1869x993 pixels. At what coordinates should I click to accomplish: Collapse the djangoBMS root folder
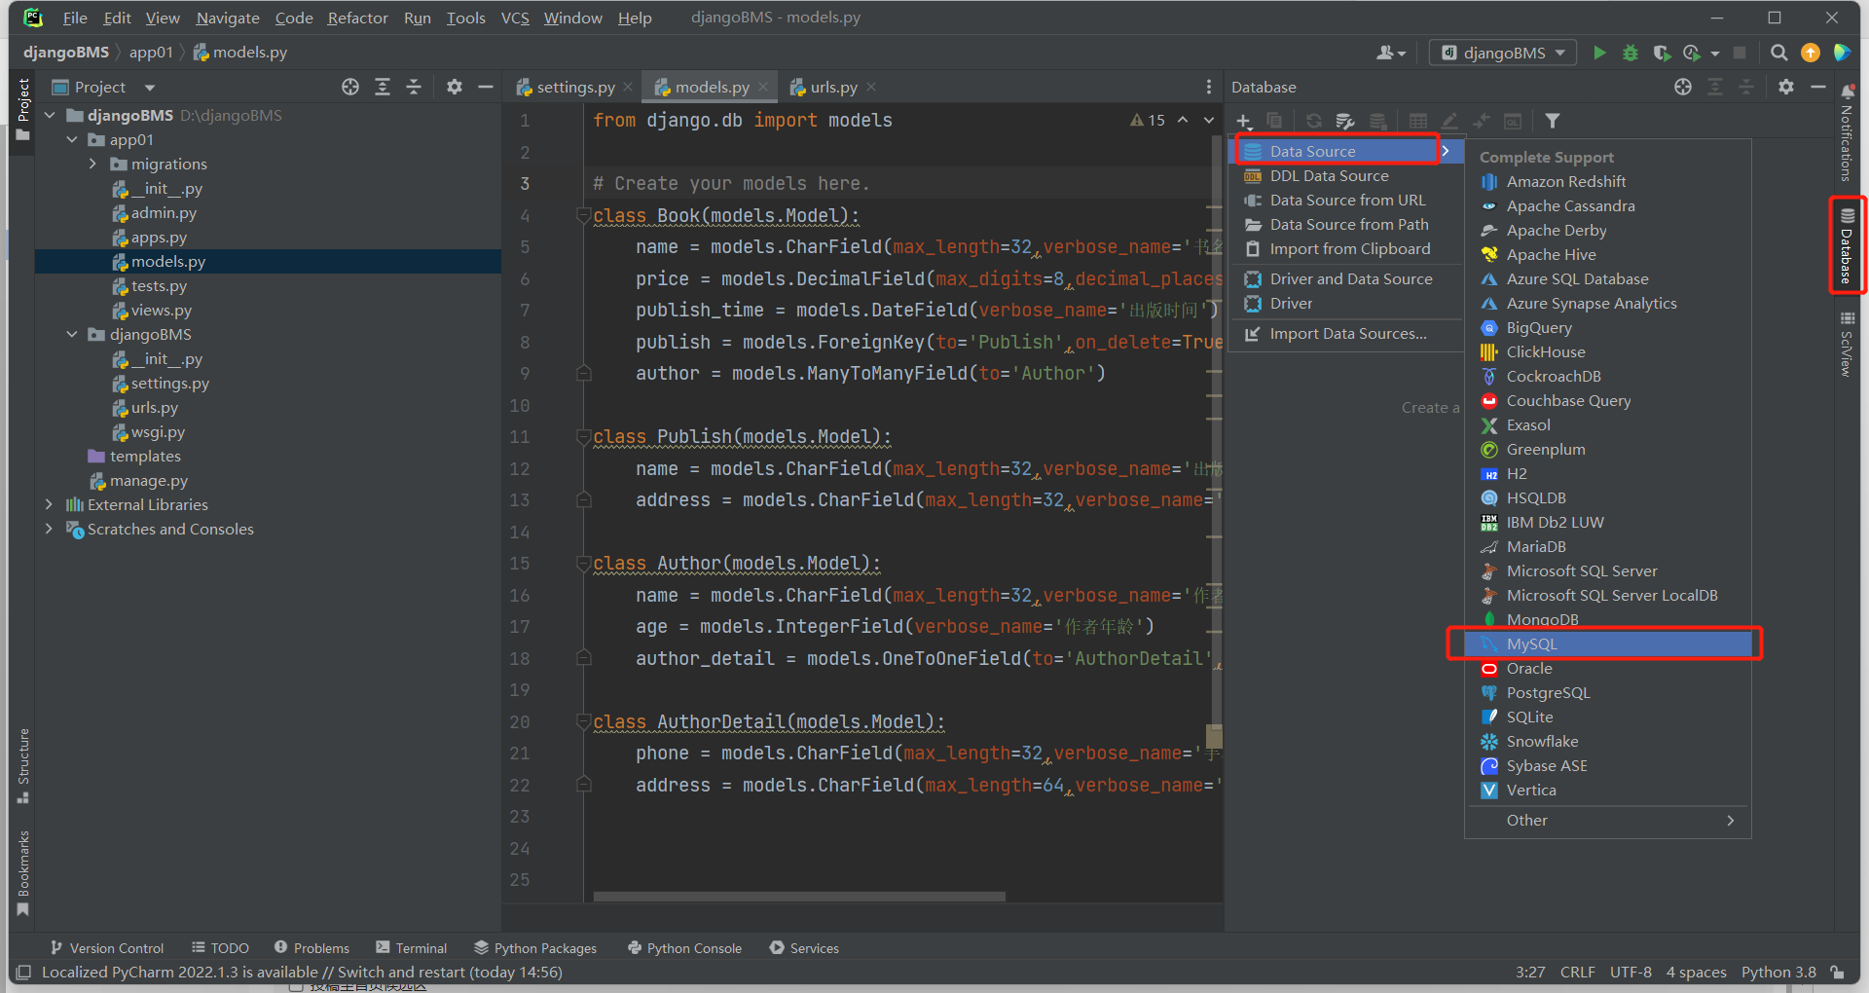pyautogui.click(x=51, y=115)
